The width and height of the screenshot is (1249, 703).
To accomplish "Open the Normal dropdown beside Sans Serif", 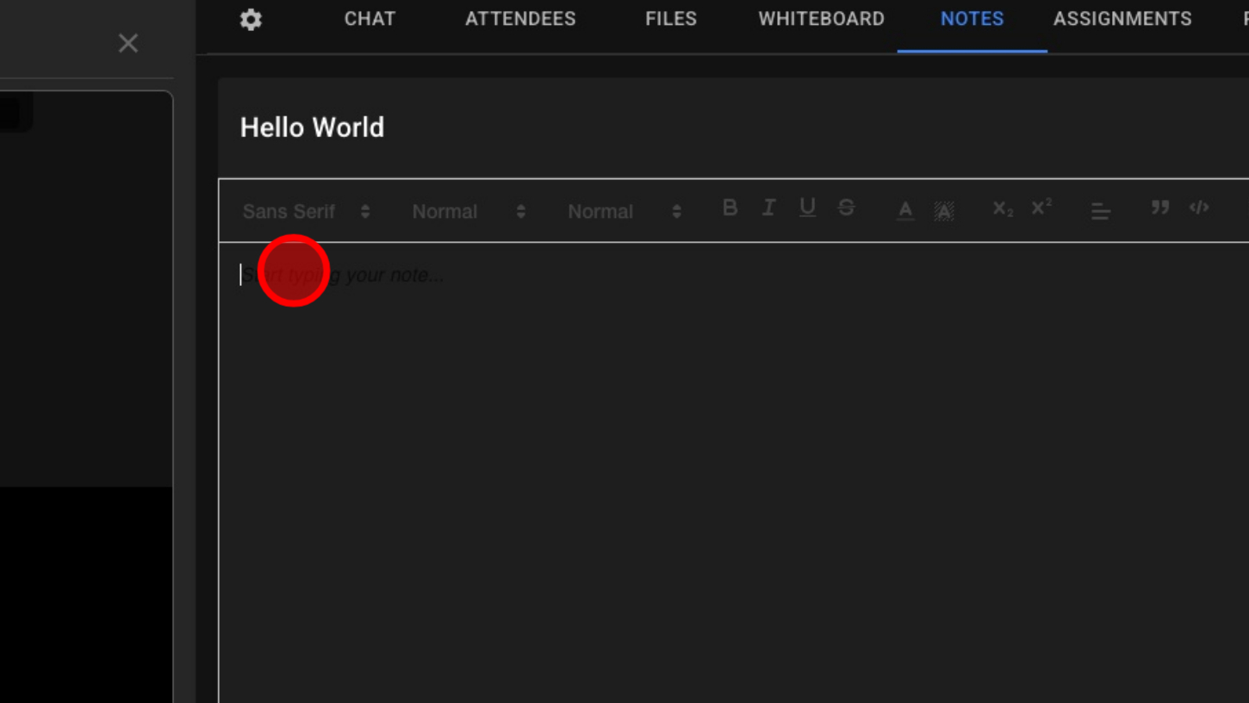I will tap(469, 212).
